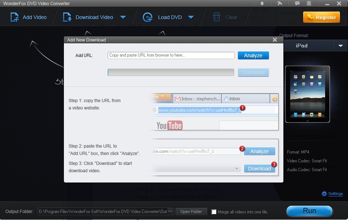Image resolution: width=348 pixels, height=220 pixels.
Task: Click the blue Run button
Action: [x=309, y=211]
